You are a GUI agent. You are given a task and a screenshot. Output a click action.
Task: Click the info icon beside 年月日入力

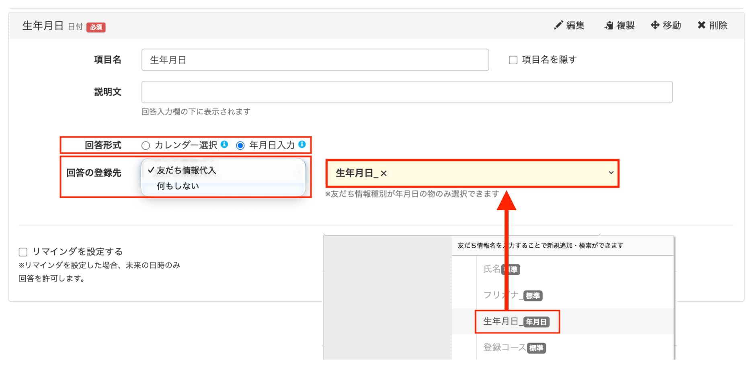coord(302,145)
